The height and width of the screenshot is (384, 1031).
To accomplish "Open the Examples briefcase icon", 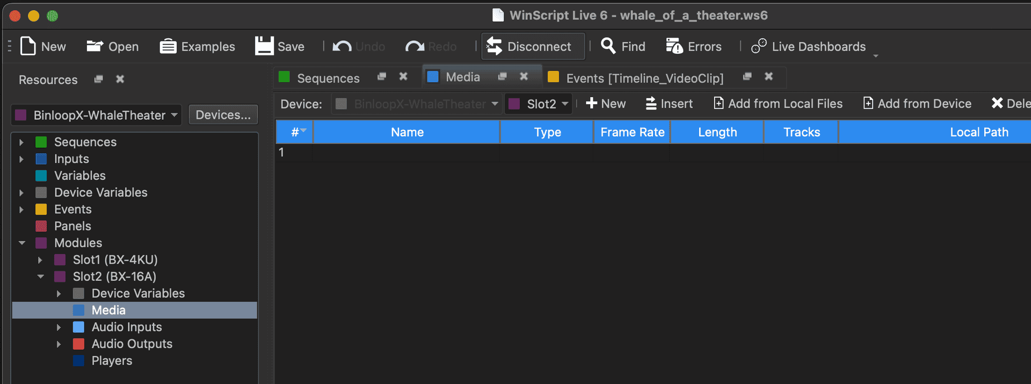I will coord(168,47).
